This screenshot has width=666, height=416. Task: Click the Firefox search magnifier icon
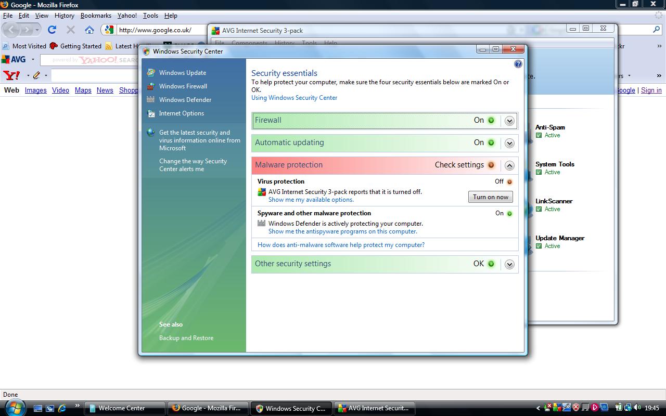(x=657, y=30)
